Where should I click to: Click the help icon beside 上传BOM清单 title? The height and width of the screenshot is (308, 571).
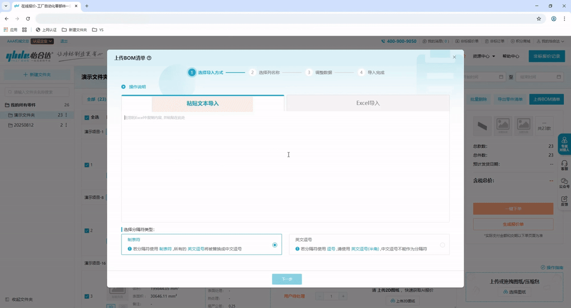149,58
